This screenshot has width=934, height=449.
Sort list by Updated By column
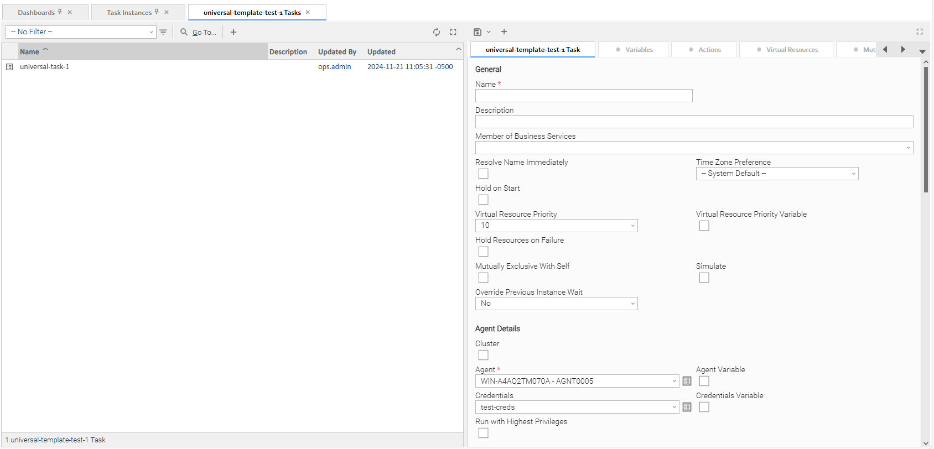(337, 52)
